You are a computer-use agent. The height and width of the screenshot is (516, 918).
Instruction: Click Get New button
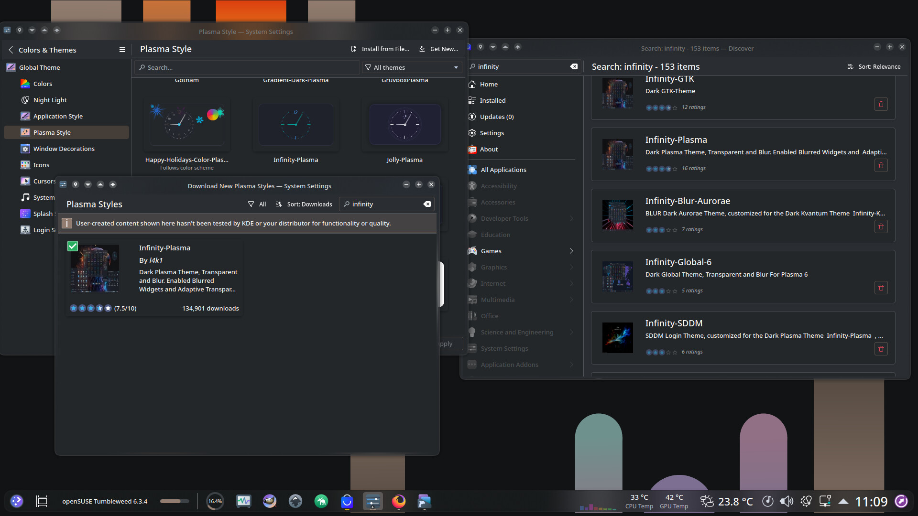coord(438,49)
